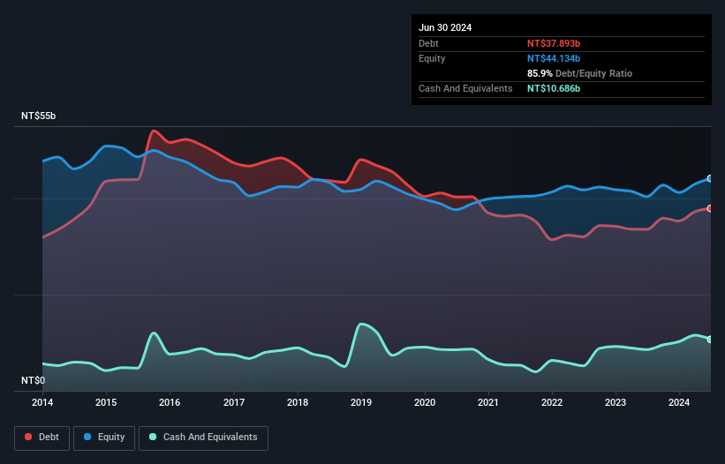725x464 pixels.
Task: Click the 2017 x-axis label
Action: click(x=234, y=402)
